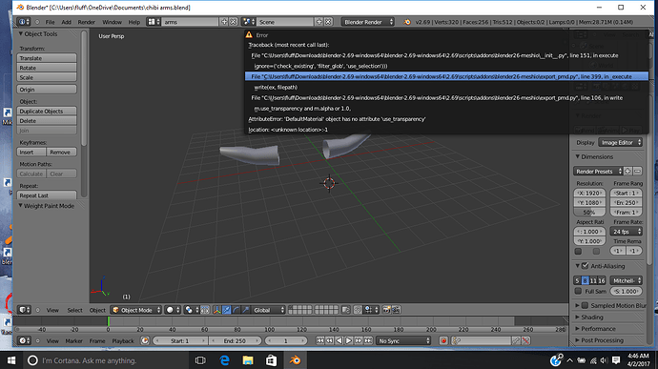Expand the Post Processing panel

[x=602, y=340]
